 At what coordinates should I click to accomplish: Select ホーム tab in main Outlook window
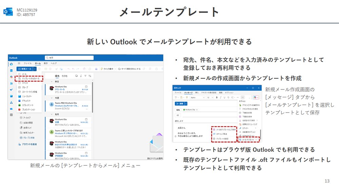coord(38,63)
